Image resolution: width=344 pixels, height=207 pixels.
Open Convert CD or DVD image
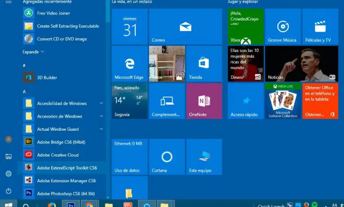(x=61, y=39)
